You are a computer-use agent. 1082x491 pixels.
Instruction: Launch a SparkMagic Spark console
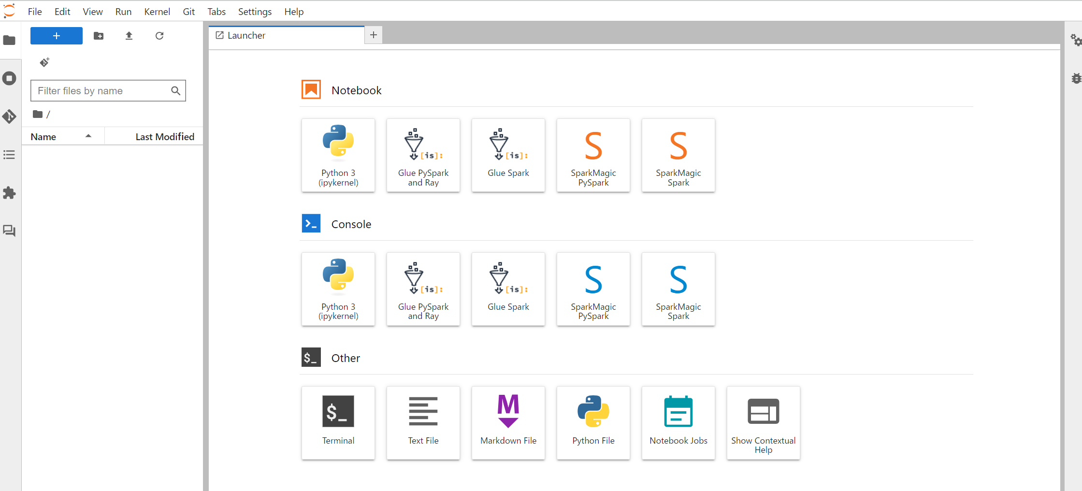pyautogui.click(x=678, y=289)
